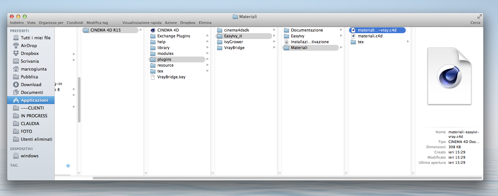Click the Documenti sidebar icon
Image resolution: width=498 pixels, height=196 pixels.
16,92
